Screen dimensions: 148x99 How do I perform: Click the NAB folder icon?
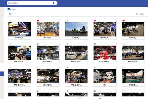9,9
